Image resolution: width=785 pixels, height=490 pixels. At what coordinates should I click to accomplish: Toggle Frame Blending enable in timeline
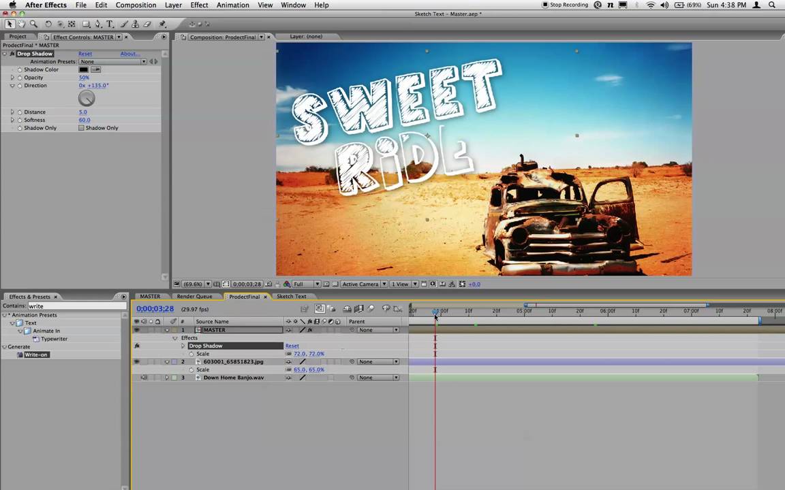tap(359, 309)
